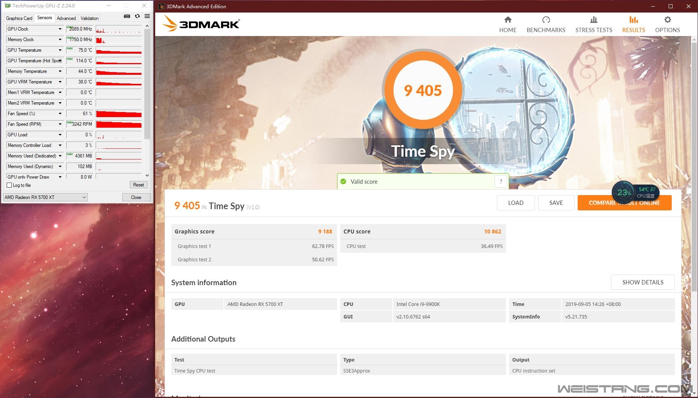Click the Reset button in GPU-Z
This screenshot has height=398, width=698.
[138, 185]
